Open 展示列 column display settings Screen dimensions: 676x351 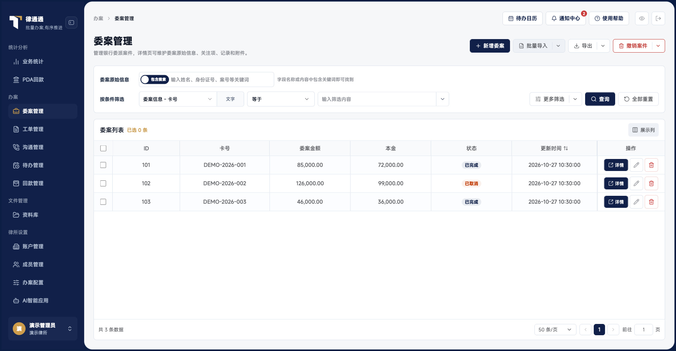tap(643, 130)
